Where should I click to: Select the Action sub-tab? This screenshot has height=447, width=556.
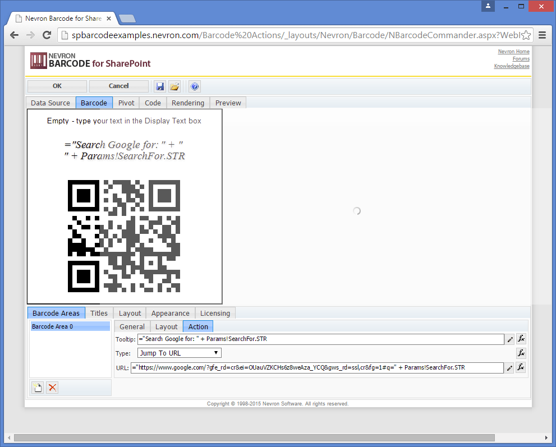click(198, 326)
